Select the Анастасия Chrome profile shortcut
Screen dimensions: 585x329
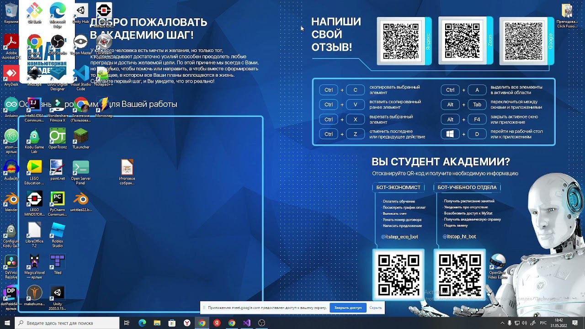point(81,110)
